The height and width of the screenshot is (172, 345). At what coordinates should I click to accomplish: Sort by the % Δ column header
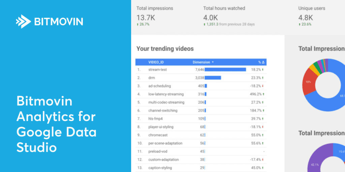pos(261,62)
